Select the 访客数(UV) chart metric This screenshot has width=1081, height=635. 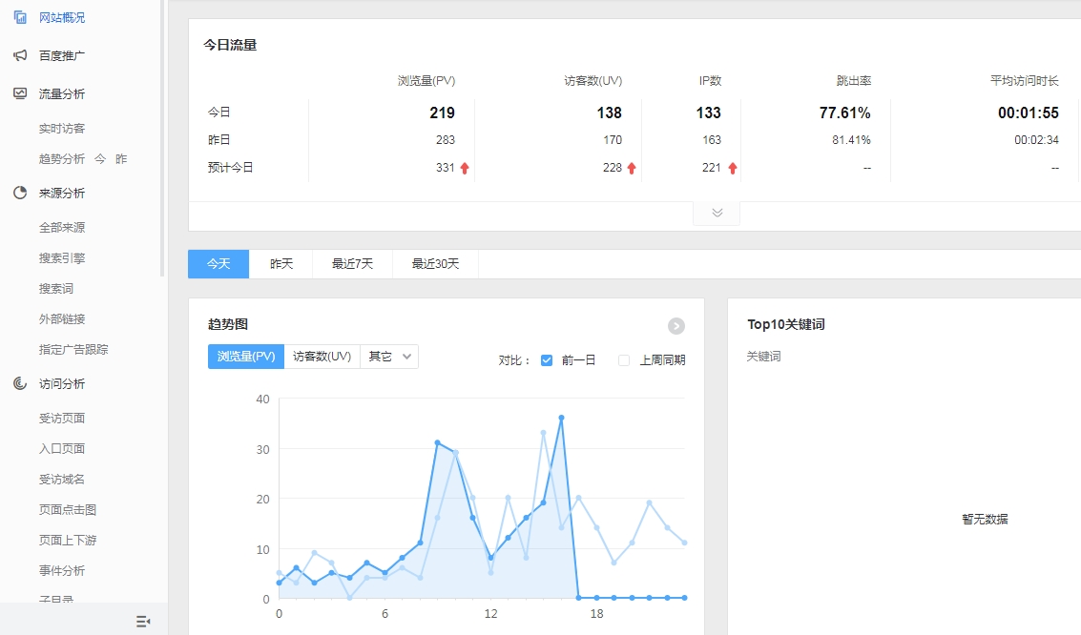pyautogui.click(x=322, y=357)
